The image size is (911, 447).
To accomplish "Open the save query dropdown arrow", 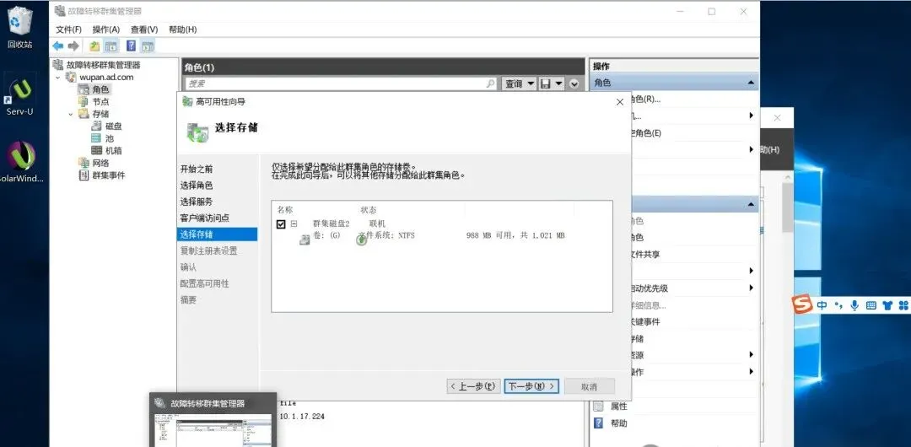I will [559, 83].
